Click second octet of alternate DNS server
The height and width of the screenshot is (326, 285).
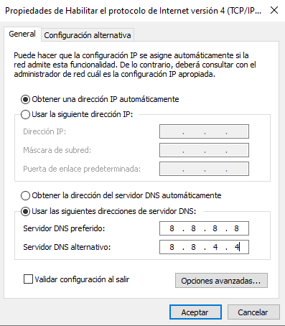point(193,247)
